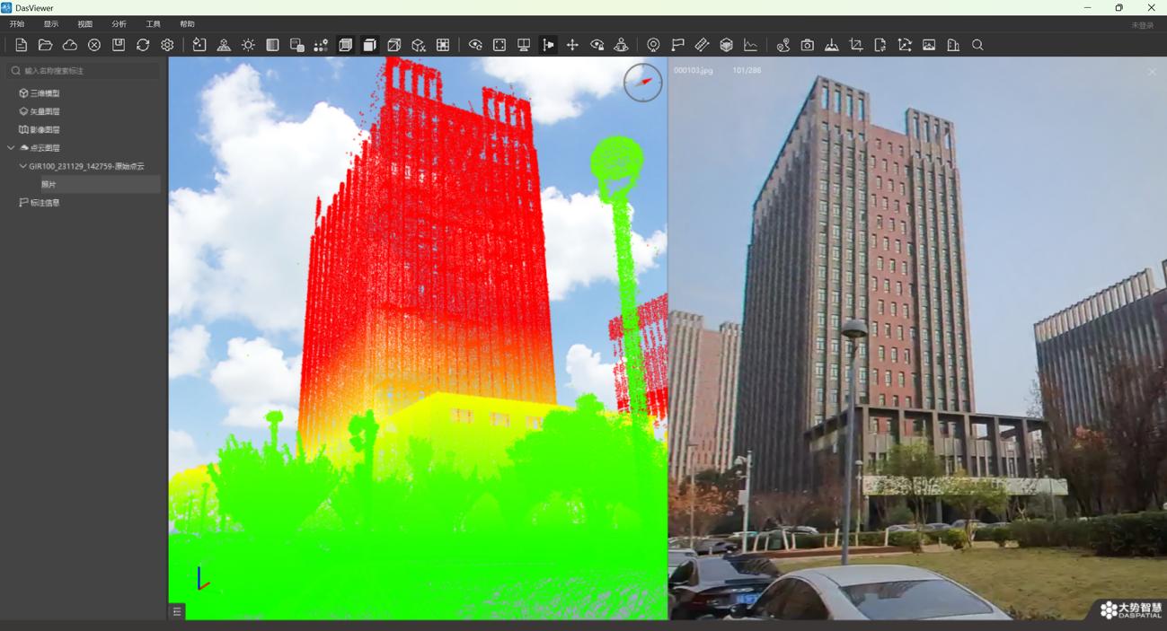Image resolution: width=1167 pixels, height=631 pixels.
Task: Click the building icon in the toolbar
Action: click(x=953, y=45)
